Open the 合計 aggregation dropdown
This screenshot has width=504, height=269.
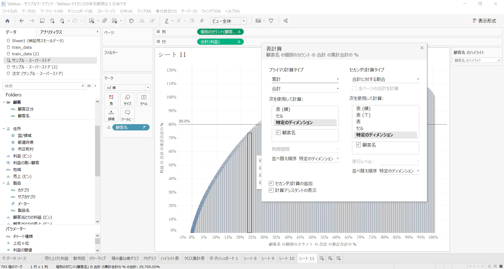(305, 89)
